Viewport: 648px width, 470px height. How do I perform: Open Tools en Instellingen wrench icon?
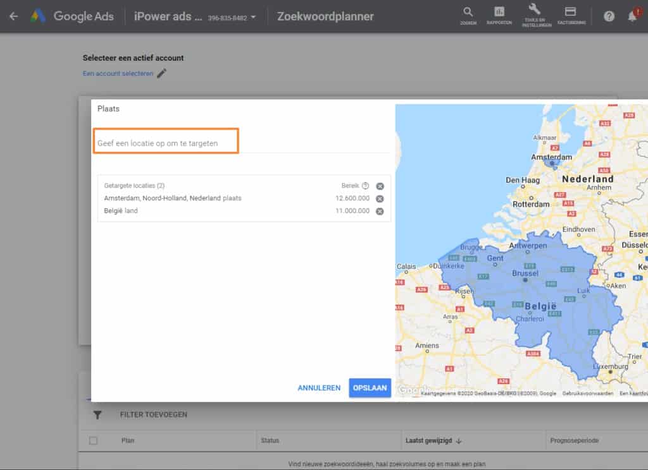(537, 16)
